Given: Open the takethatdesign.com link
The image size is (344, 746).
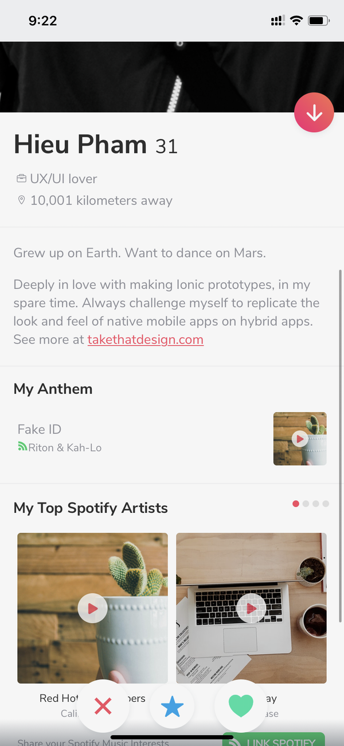Looking at the screenshot, I should click(145, 339).
